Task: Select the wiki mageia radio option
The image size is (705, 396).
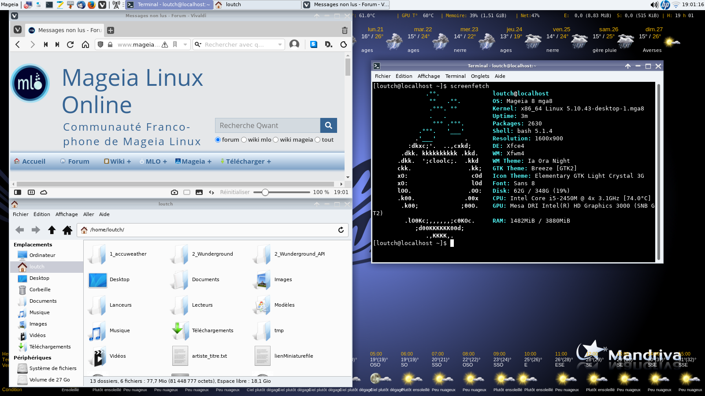Action: tap(276, 139)
